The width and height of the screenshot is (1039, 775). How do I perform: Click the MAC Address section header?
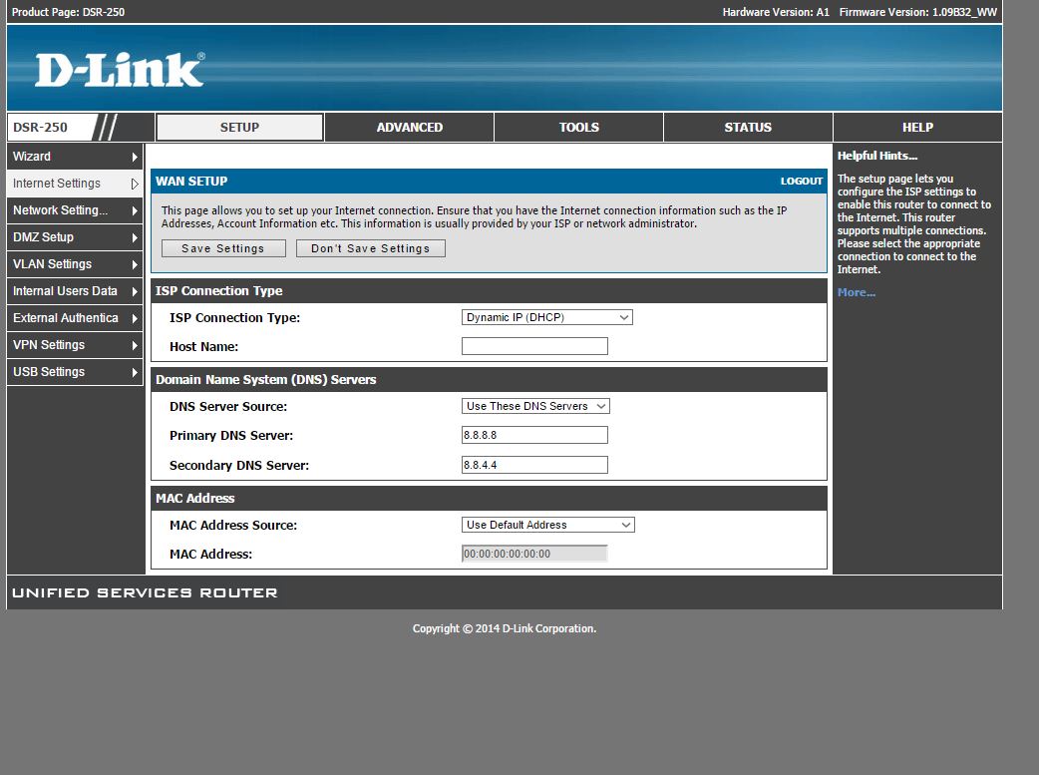[489, 499]
